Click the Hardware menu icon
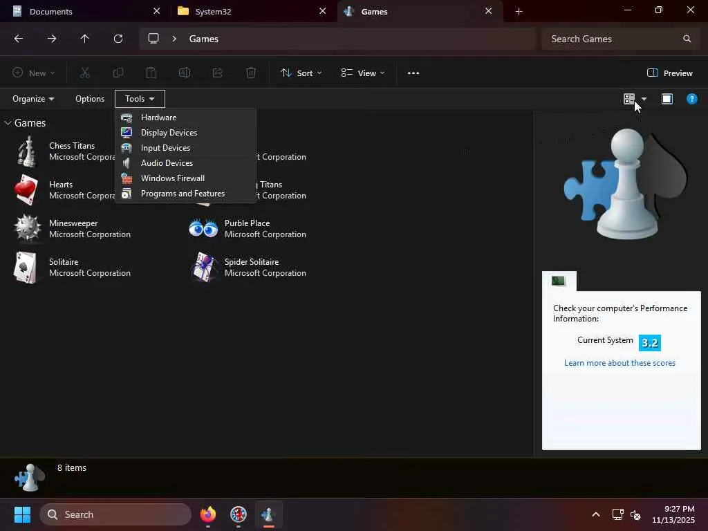This screenshot has width=708, height=531. pos(127,118)
